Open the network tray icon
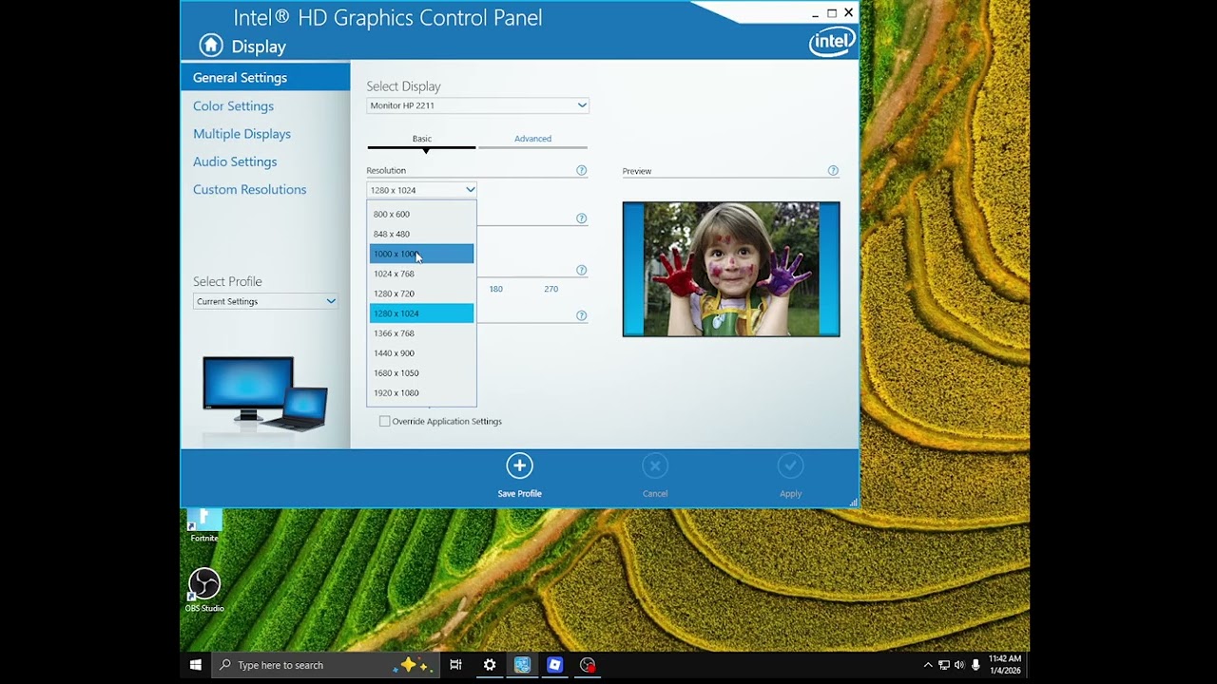 pyautogui.click(x=944, y=665)
